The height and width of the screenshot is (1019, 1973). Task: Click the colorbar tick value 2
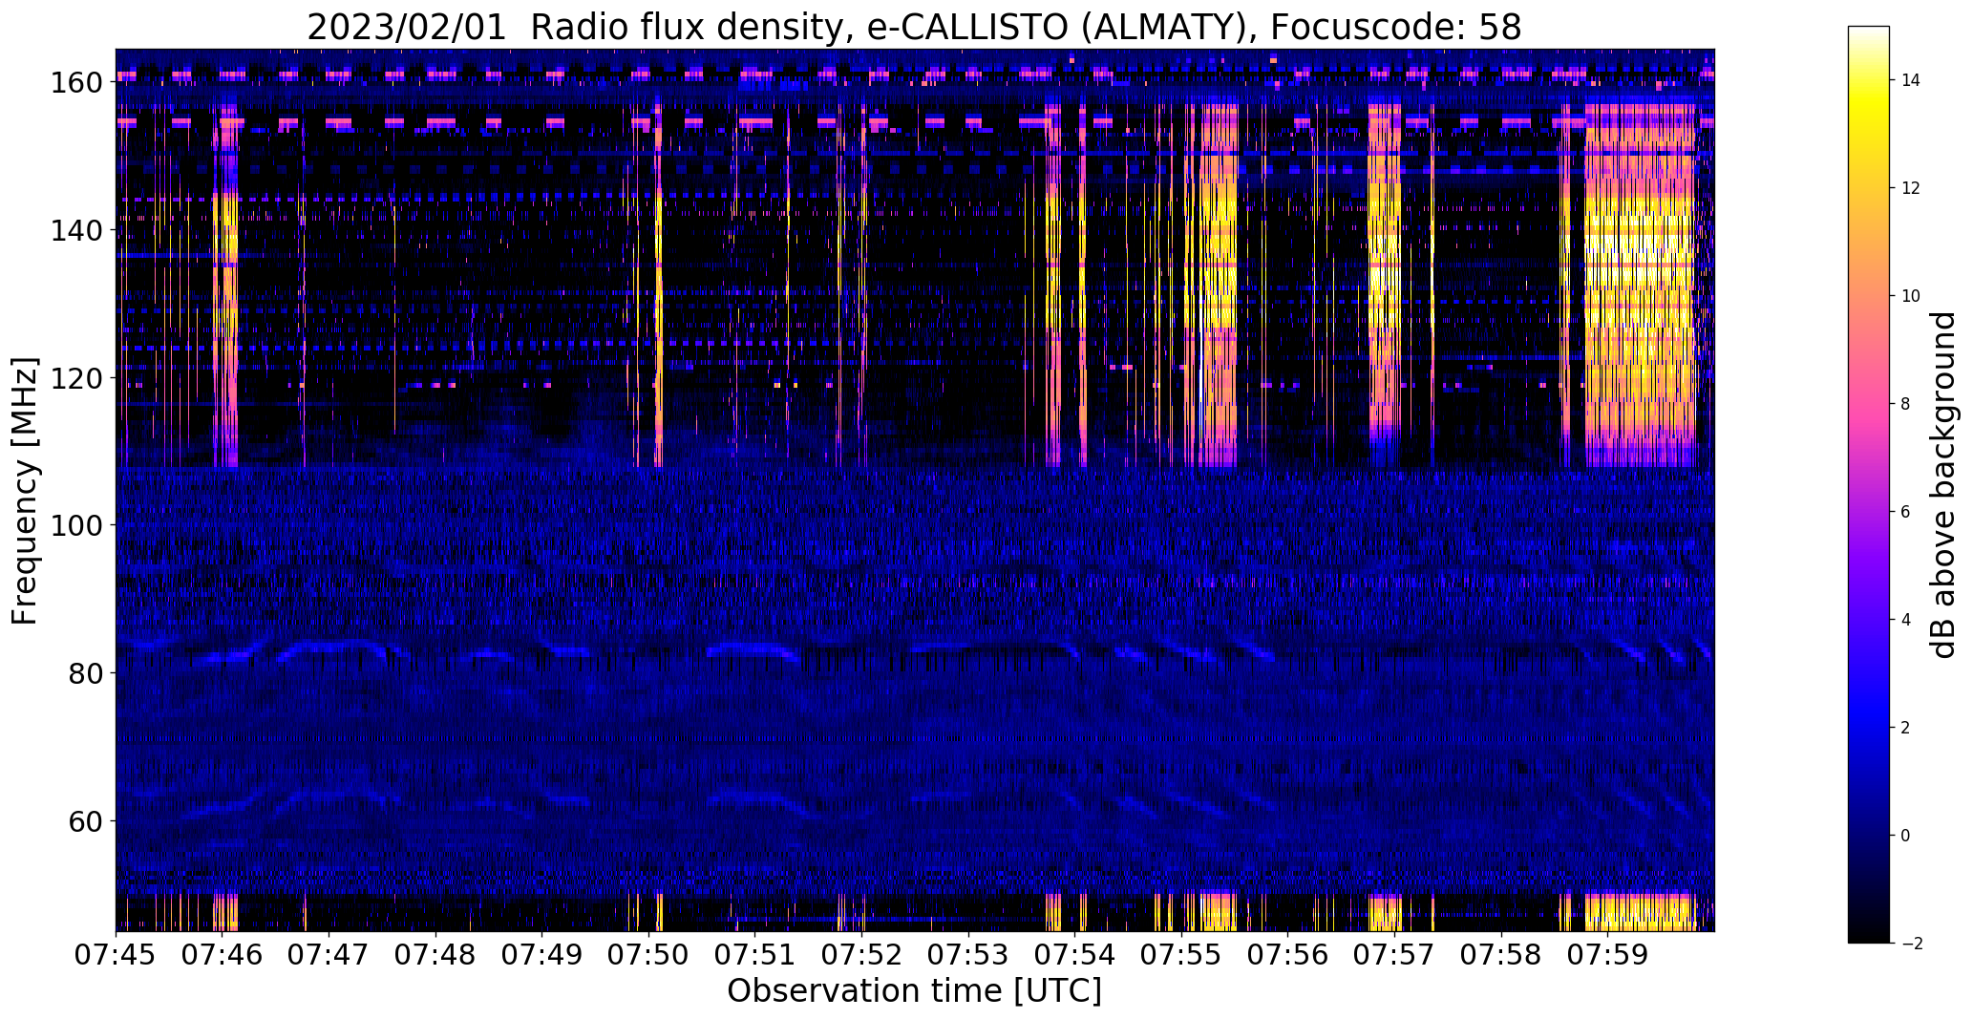(1906, 728)
